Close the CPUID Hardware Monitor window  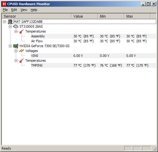[154, 4]
